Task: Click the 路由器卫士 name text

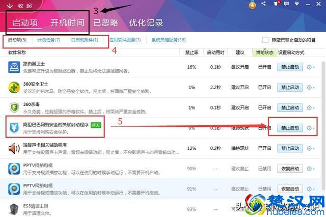Action: [x=34, y=64]
